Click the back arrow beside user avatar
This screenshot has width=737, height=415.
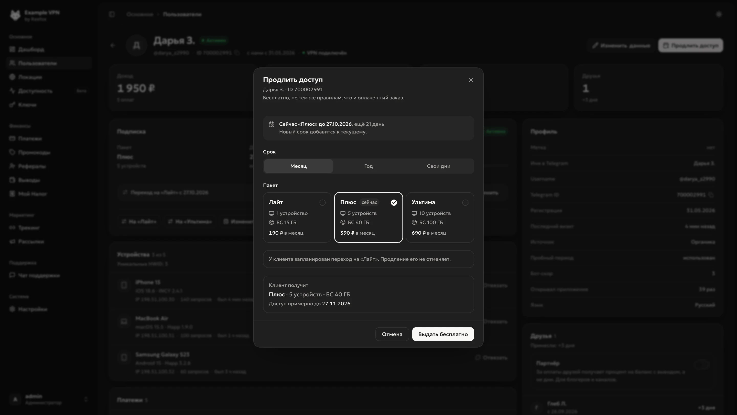(x=113, y=45)
